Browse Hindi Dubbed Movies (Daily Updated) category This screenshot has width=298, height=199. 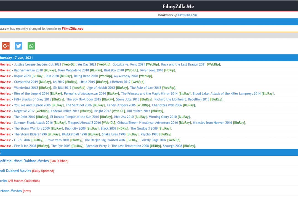(x=27, y=171)
